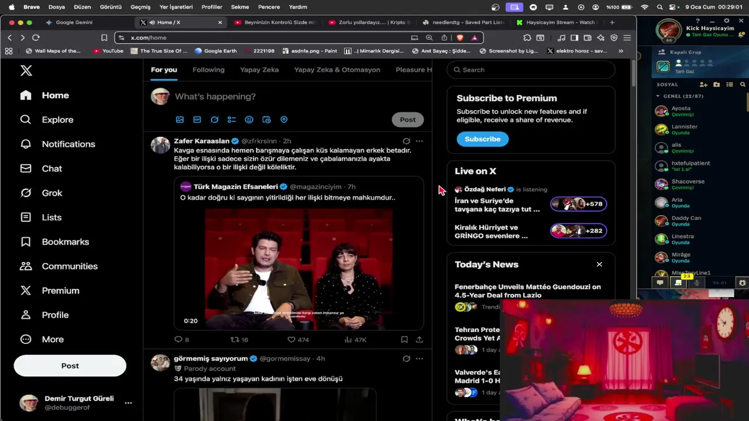The image size is (749, 421).
Task: Switch to the Yapay Zeka tab
Action: click(x=259, y=70)
